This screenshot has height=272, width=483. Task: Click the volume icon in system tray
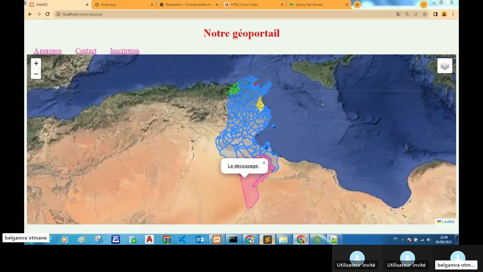click(428, 240)
